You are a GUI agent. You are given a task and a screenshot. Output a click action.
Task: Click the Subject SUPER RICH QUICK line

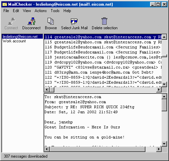(x=89, y=107)
